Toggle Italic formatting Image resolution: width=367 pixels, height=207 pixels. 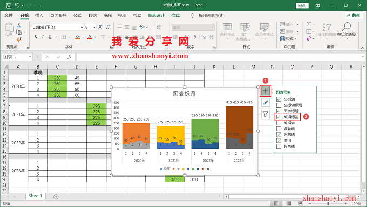click(x=43, y=37)
